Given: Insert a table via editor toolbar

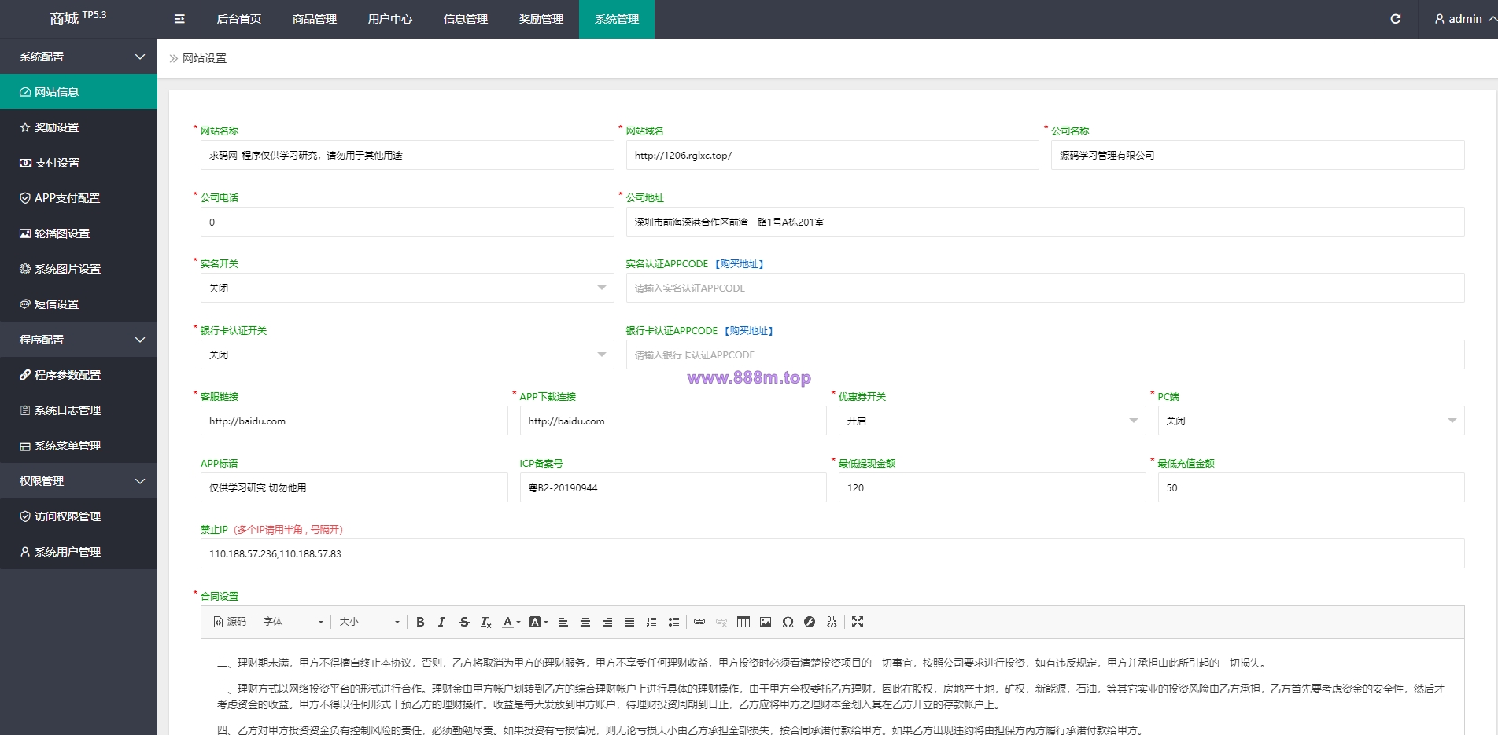Looking at the screenshot, I should tap(743, 622).
